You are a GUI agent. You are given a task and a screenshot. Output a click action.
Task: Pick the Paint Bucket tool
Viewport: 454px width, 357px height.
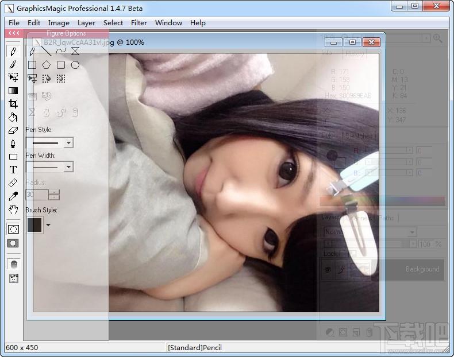pyautogui.click(x=13, y=117)
